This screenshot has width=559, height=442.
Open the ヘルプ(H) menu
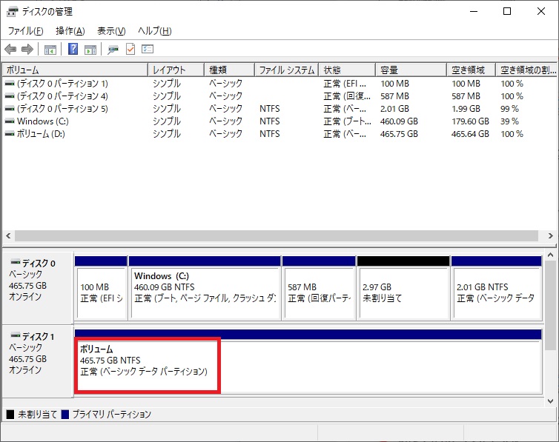(x=155, y=31)
